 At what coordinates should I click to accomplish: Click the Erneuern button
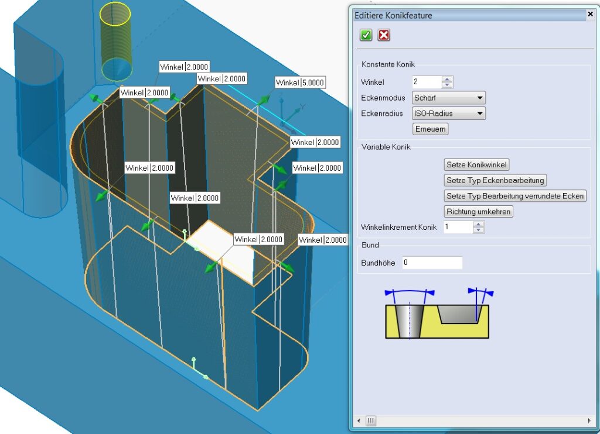point(431,129)
